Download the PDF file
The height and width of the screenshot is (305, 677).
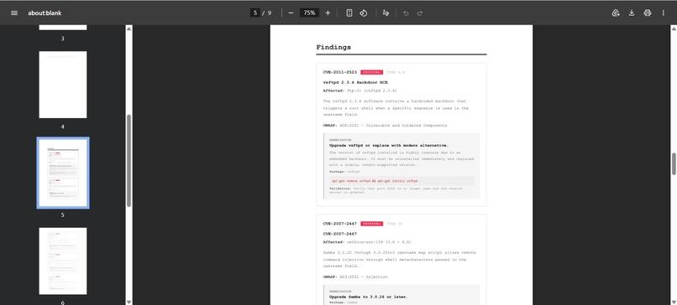632,13
